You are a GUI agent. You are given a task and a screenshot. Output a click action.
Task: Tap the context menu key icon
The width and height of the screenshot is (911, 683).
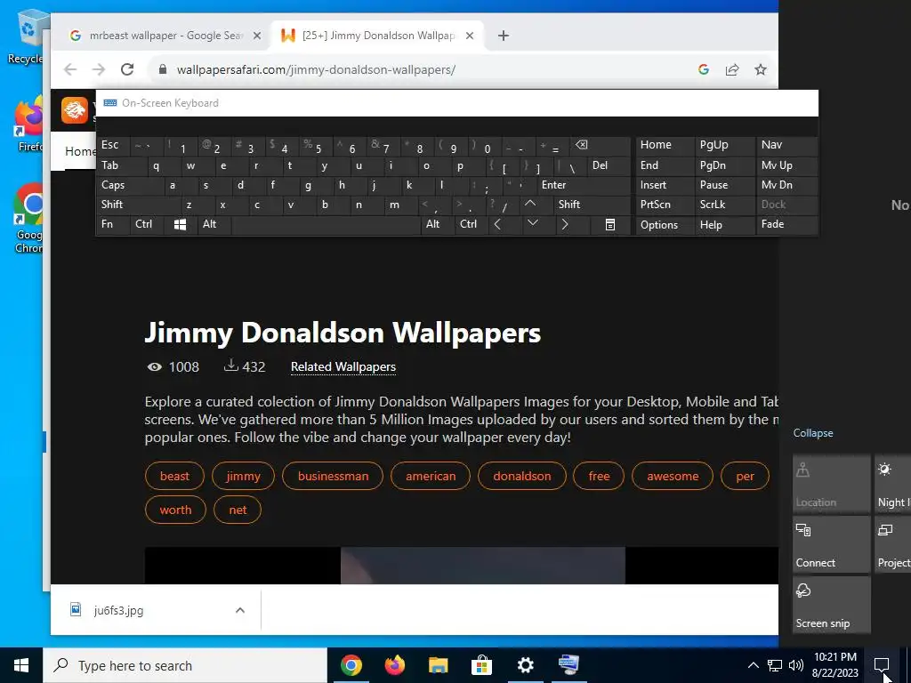(610, 224)
